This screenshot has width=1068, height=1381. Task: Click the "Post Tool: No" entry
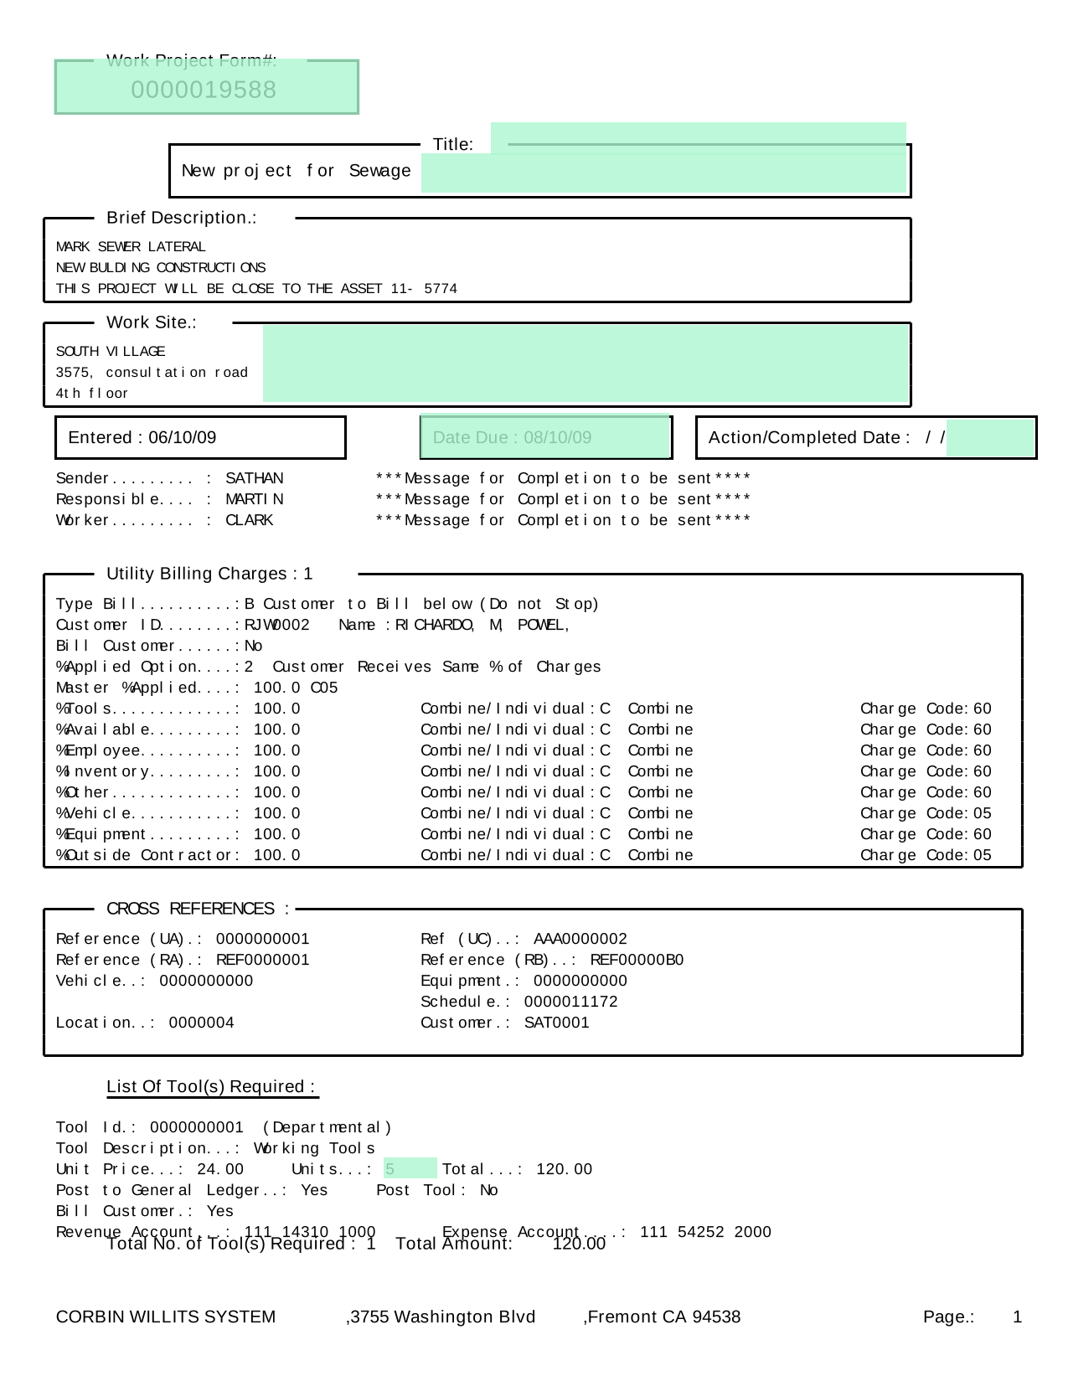437,1190
